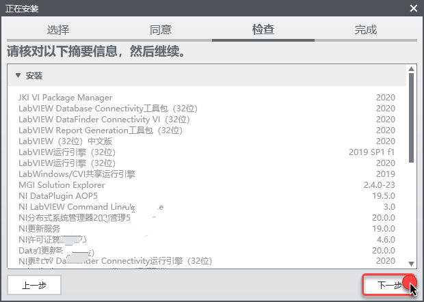Select LabVIEW Database Connectivity工具包 row
The image size is (424, 302).
click(x=207, y=109)
